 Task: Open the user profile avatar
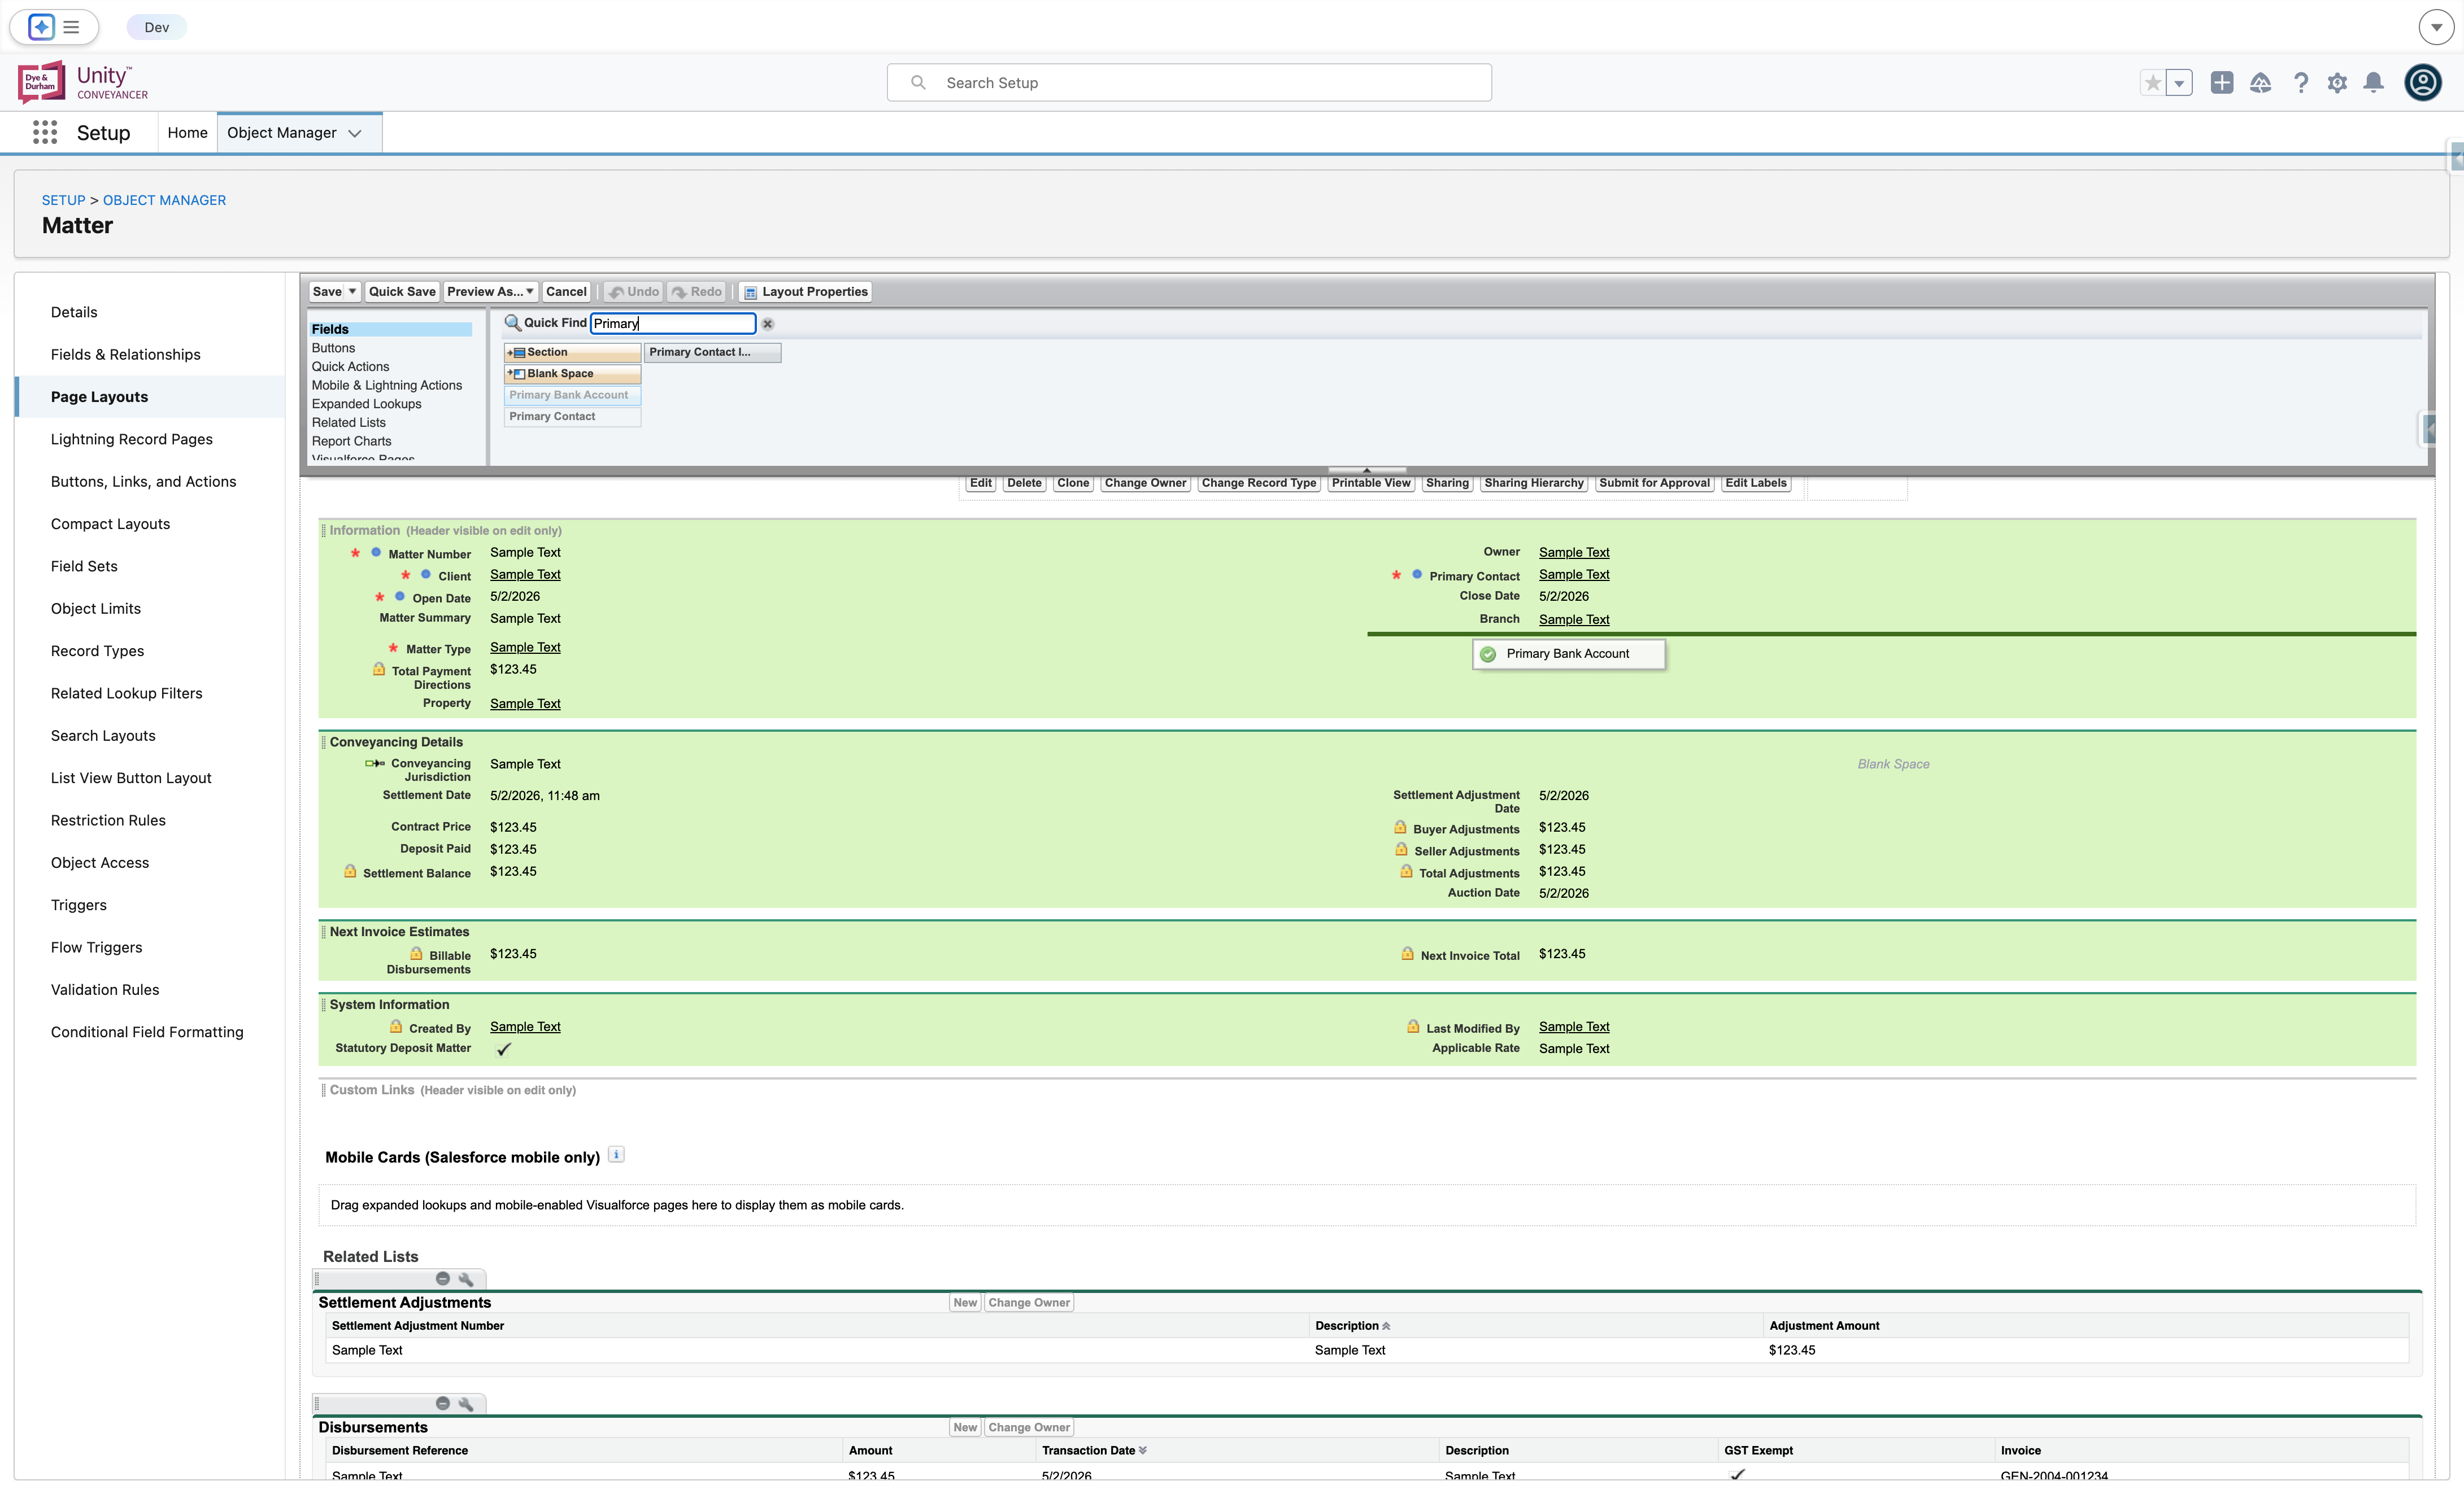click(x=2422, y=82)
